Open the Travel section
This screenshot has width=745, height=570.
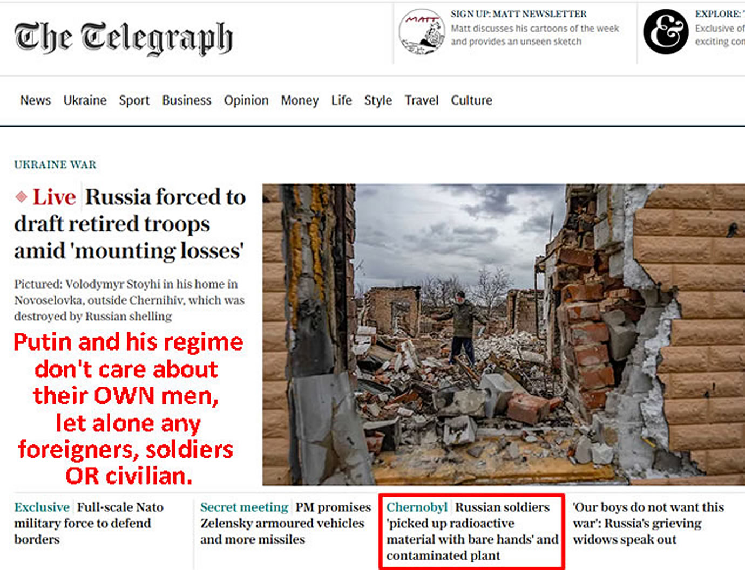[422, 100]
